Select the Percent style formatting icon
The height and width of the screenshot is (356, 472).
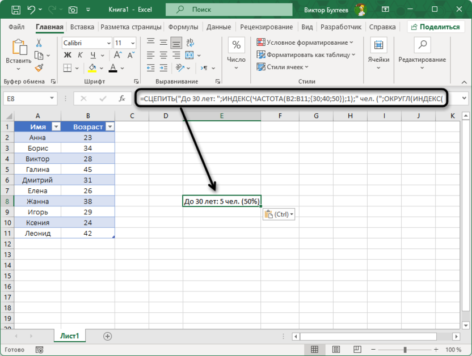236,44
